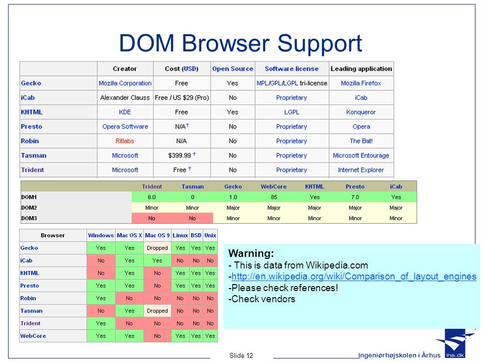
Task: Open the KHTML link in the top table
Action: pyautogui.click(x=32, y=112)
